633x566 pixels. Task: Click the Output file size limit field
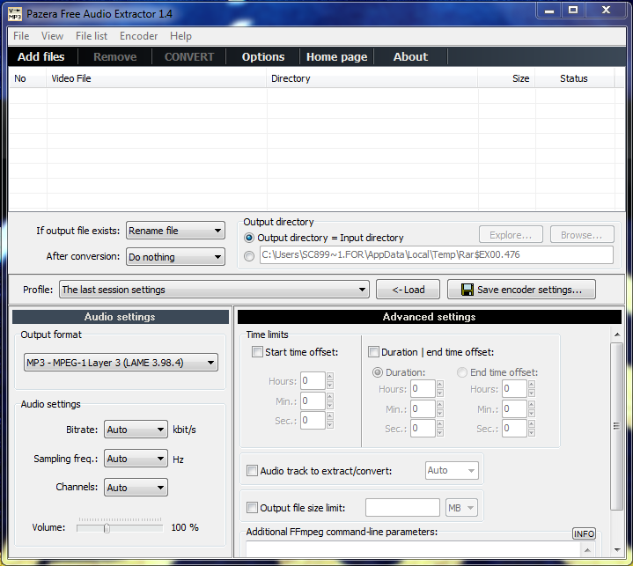coord(402,507)
